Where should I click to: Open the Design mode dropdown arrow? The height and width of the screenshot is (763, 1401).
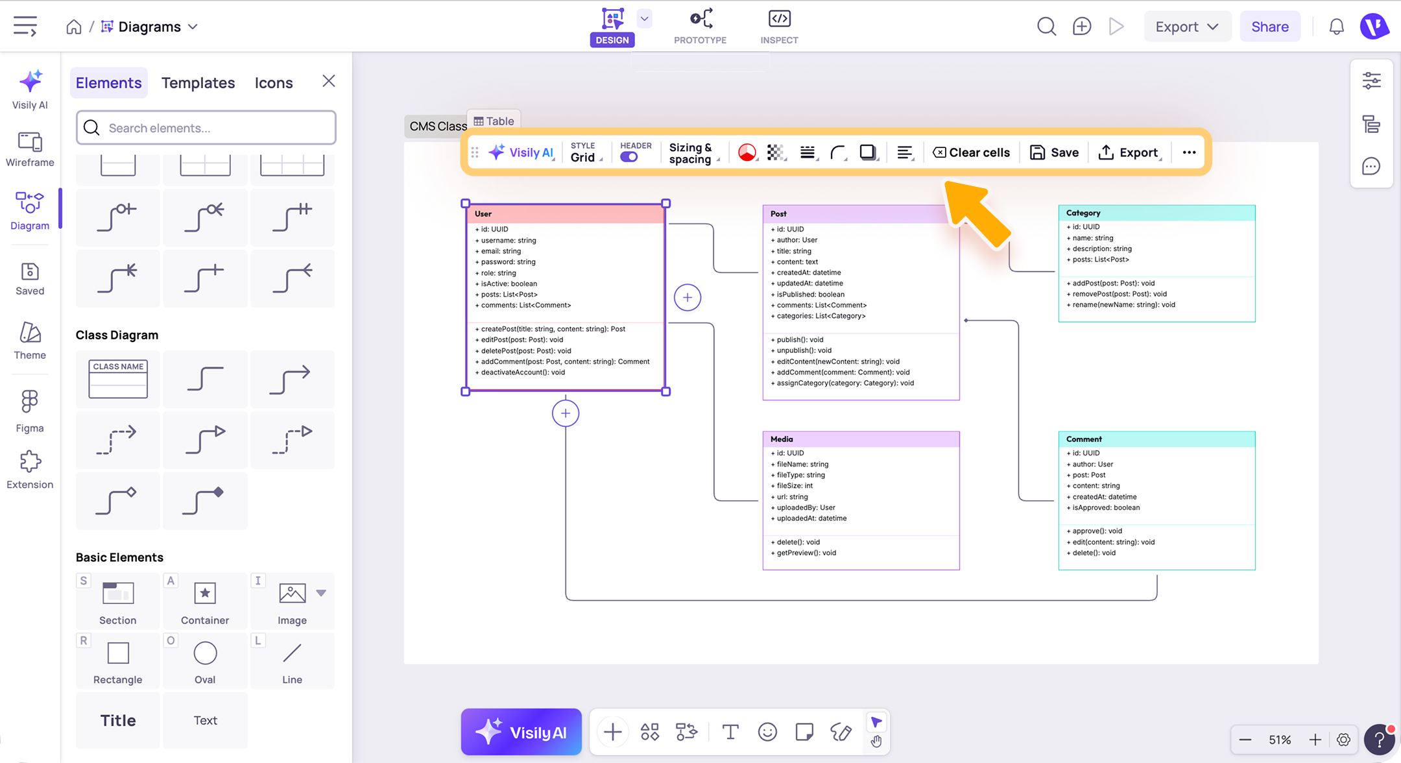point(644,18)
